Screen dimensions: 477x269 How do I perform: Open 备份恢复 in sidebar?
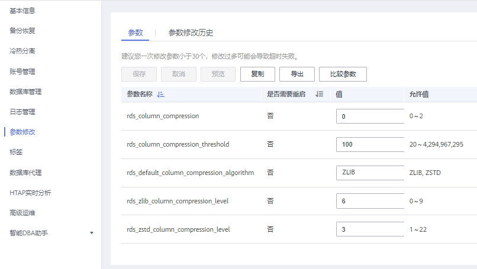(27, 31)
